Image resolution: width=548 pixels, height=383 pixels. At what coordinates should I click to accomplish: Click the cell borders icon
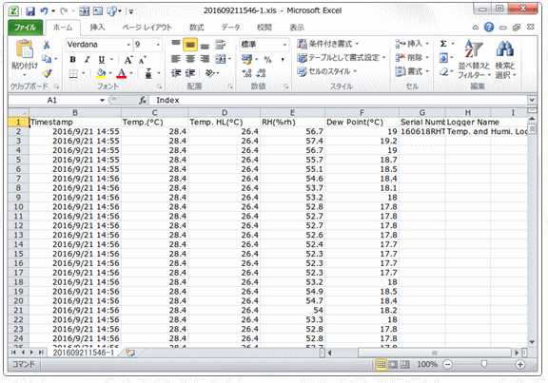coord(73,74)
